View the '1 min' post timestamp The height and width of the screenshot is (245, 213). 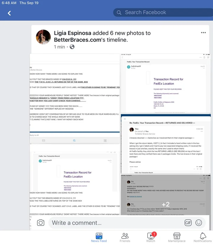point(59,47)
